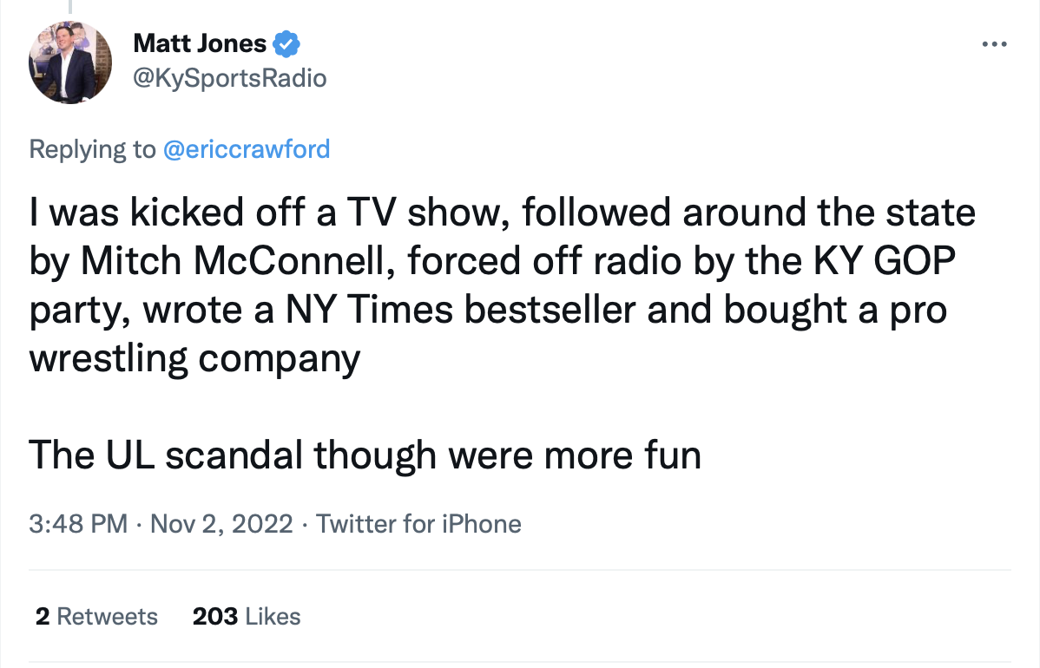Click the retweet count number 2

click(x=43, y=616)
